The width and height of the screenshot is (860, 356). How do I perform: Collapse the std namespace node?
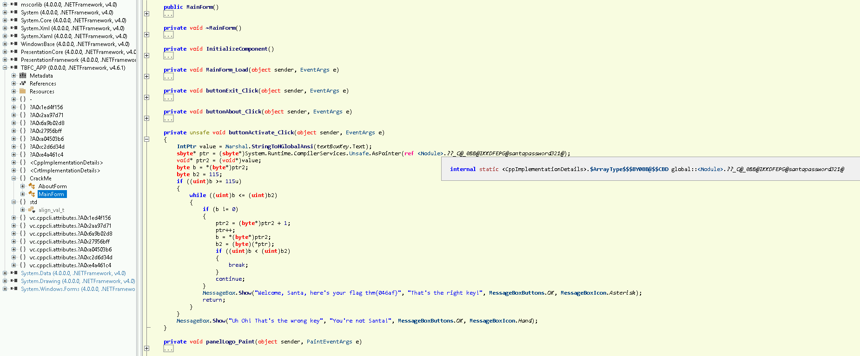(x=13, y=202)
